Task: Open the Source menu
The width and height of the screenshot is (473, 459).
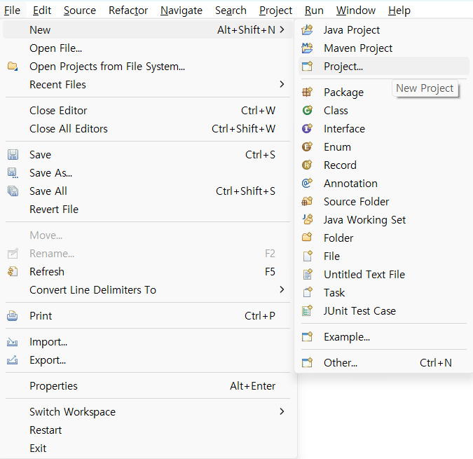Action: pos(80,11)
